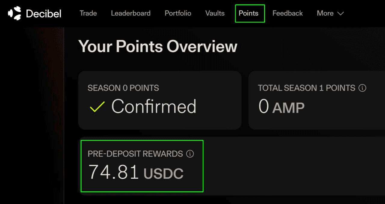Click the Your Points Overview heading
This screenshot has height=204, width=385.
[158, 47]
